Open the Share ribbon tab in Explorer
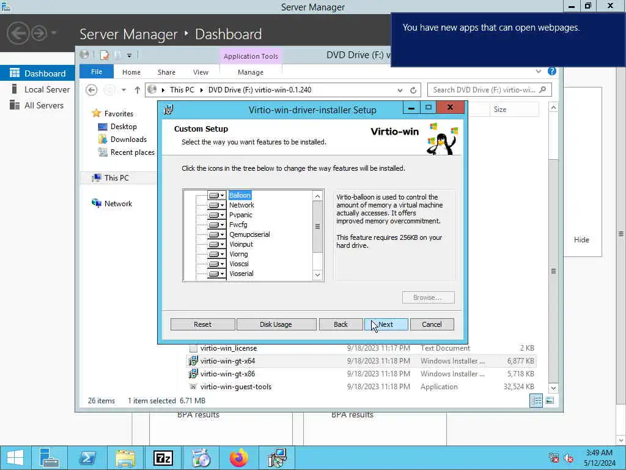This screenshot has width=626, height=470. point(166,72)
